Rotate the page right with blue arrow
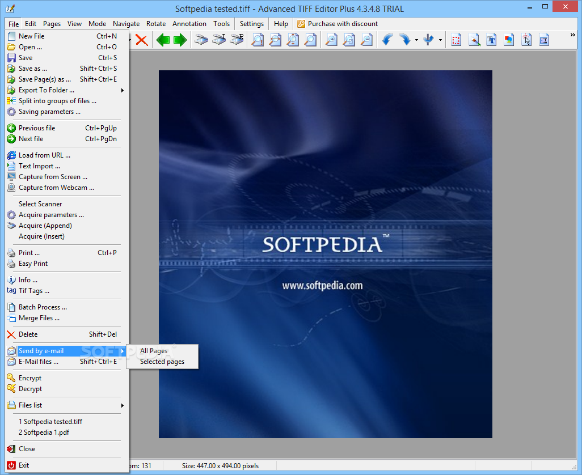 [405, 40]
